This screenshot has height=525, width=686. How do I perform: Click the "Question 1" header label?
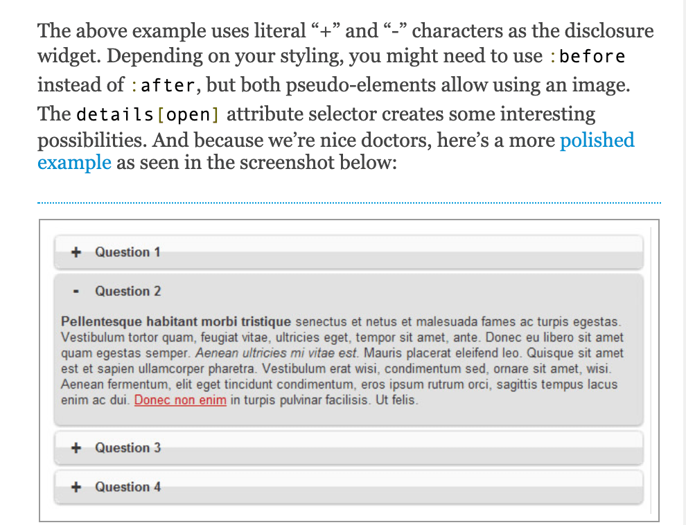pos(128,252)
